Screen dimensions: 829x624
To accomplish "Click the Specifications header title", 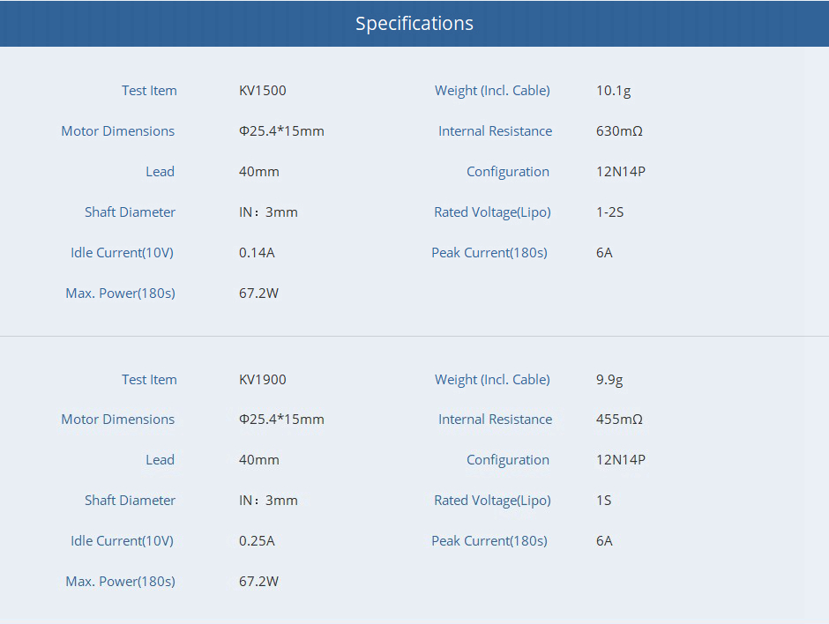I will (414, 24).
